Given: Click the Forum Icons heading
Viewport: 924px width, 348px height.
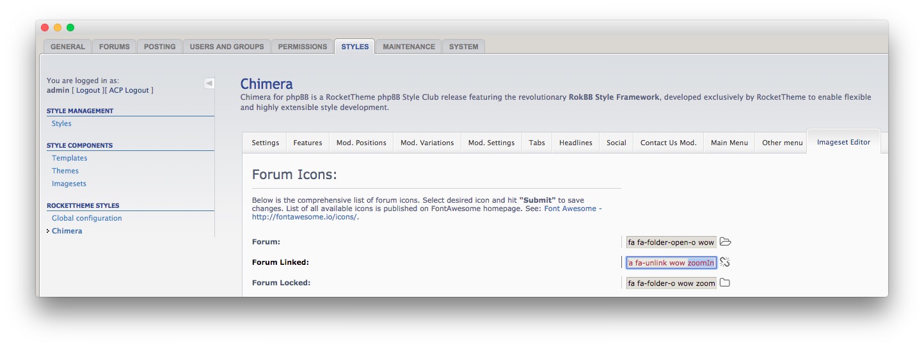Looking at the screenshot, I should [x=294, y=175].
